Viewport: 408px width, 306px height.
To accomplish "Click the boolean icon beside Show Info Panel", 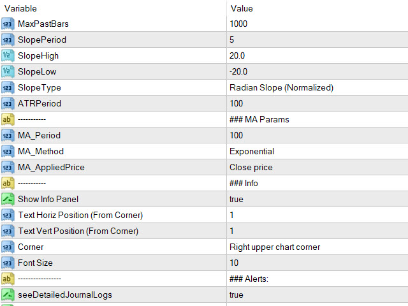I will pyautogui.click(x=8, y=200).
